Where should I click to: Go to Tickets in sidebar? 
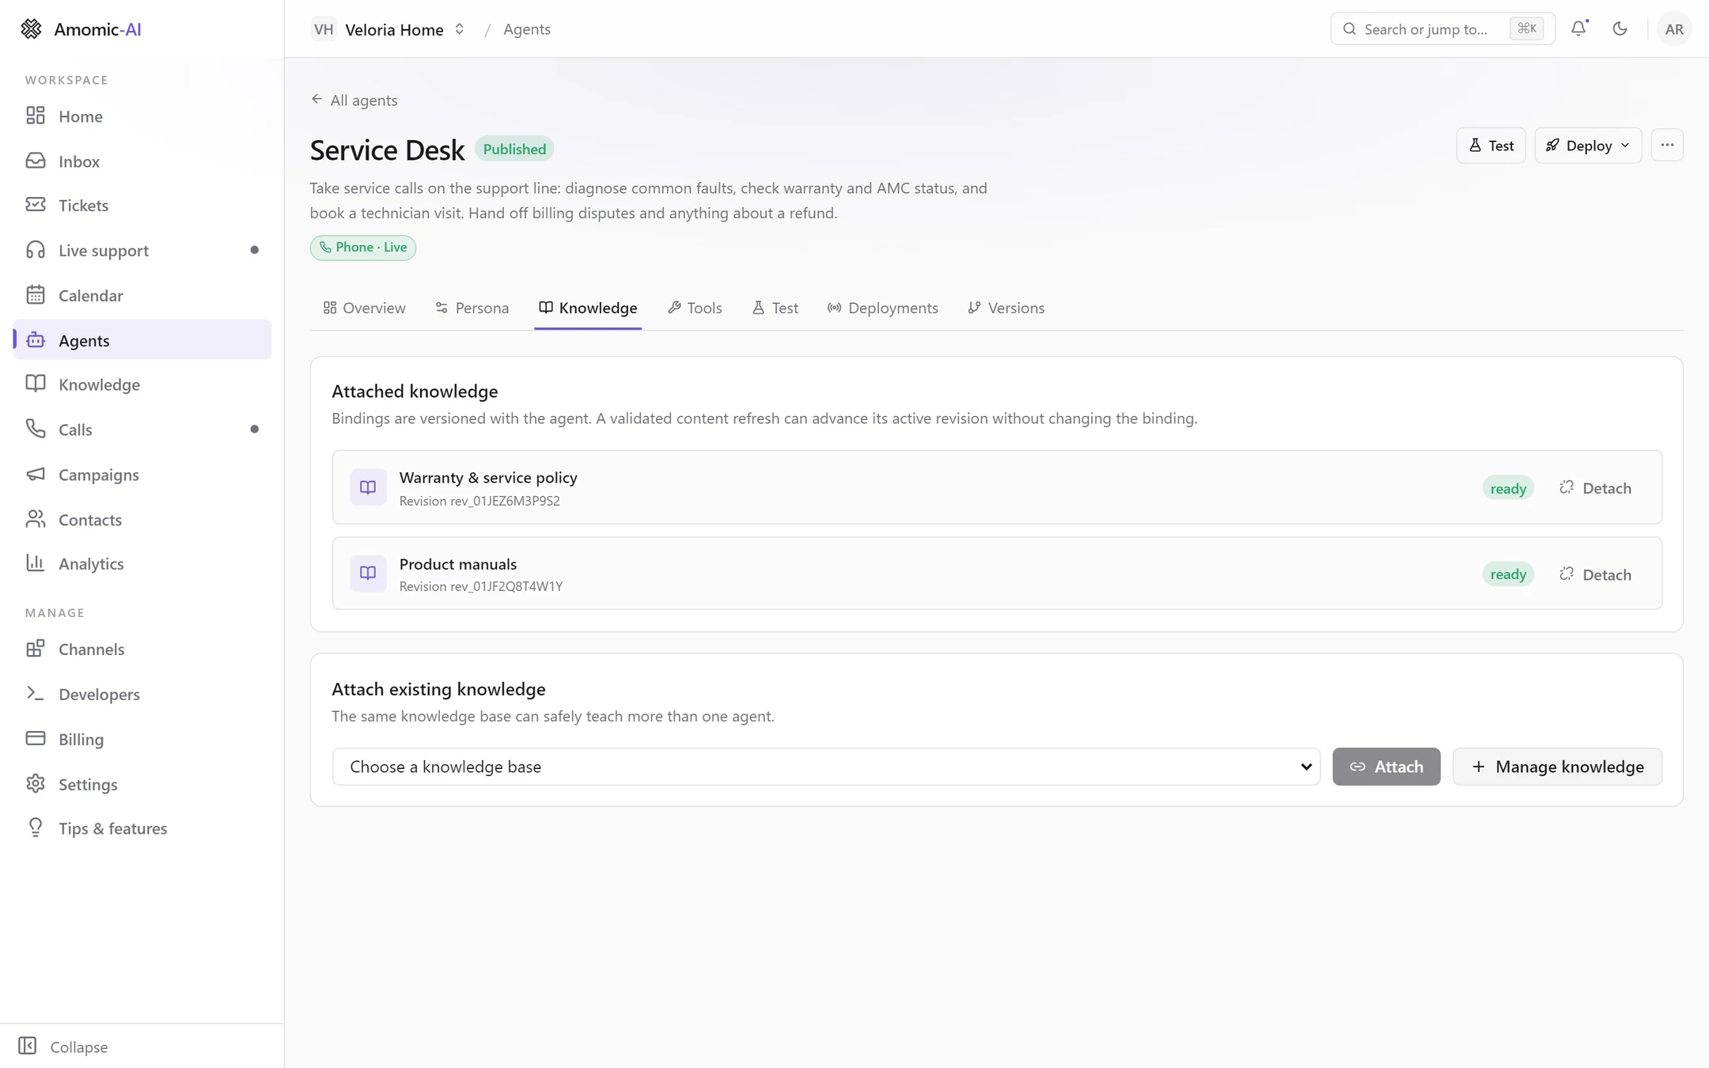pos(142,206)
